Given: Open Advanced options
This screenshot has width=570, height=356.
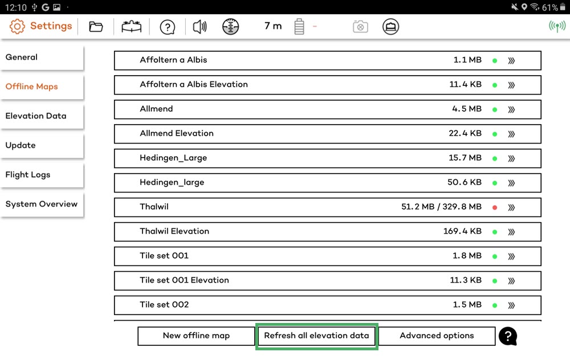Looking at the screenshot, I should [437, 335].
